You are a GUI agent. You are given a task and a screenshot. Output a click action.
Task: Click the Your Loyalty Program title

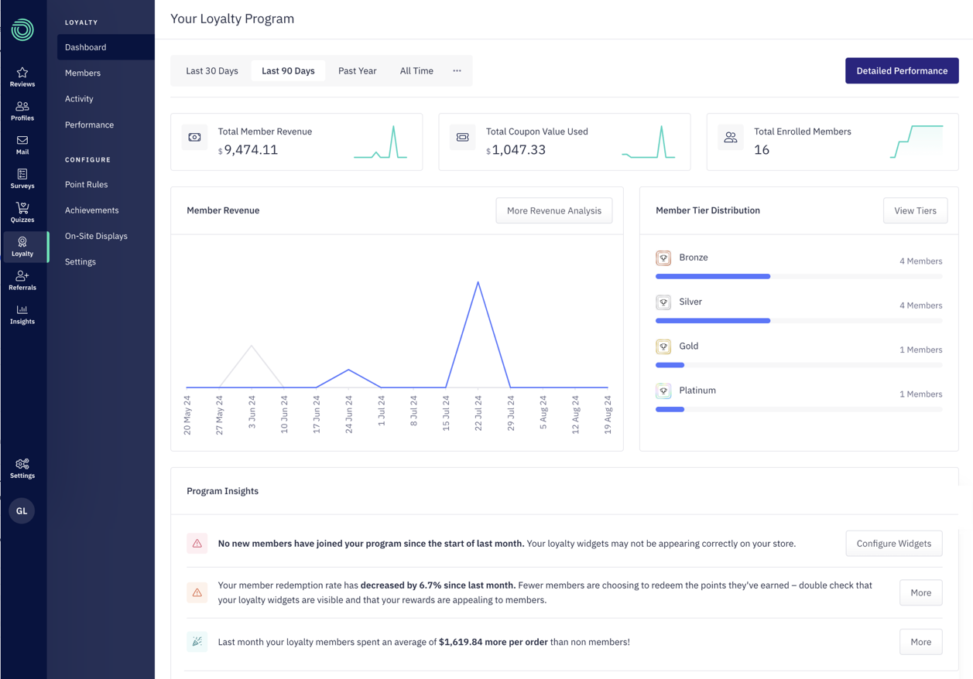click(x=232, y=19)
